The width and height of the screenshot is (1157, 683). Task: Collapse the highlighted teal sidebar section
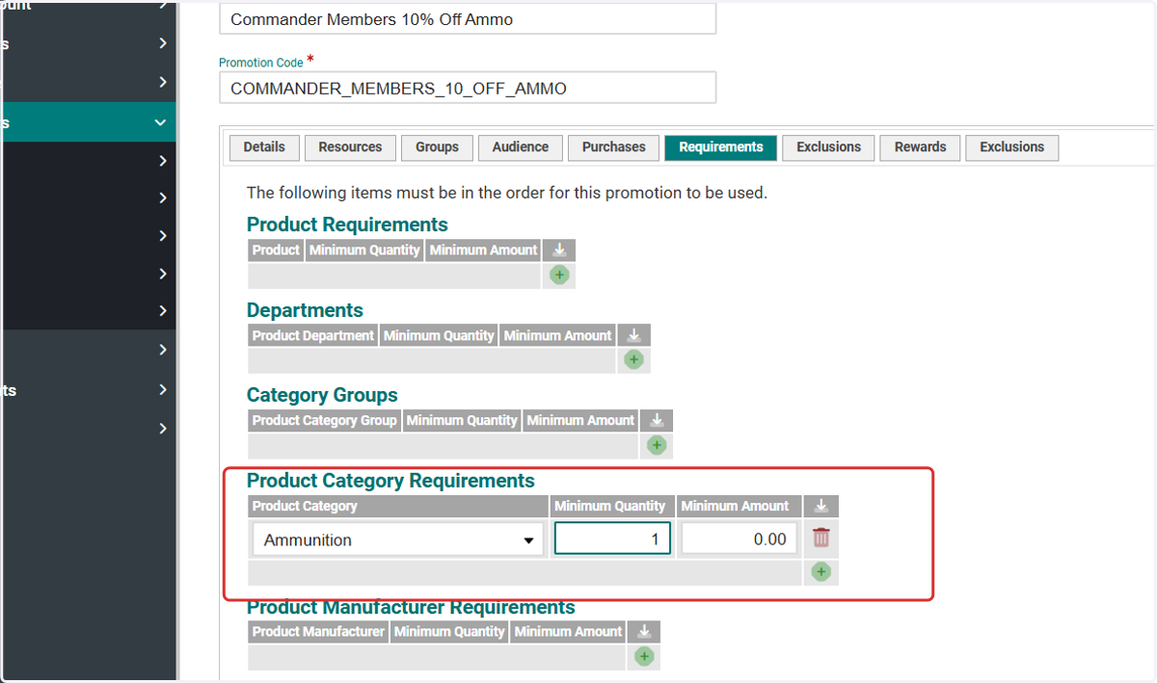(x=160, y=122)
